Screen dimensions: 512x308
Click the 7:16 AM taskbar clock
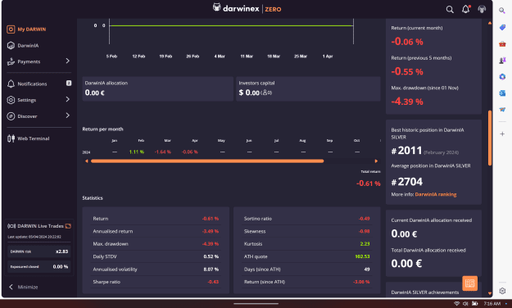click(492, 304)
